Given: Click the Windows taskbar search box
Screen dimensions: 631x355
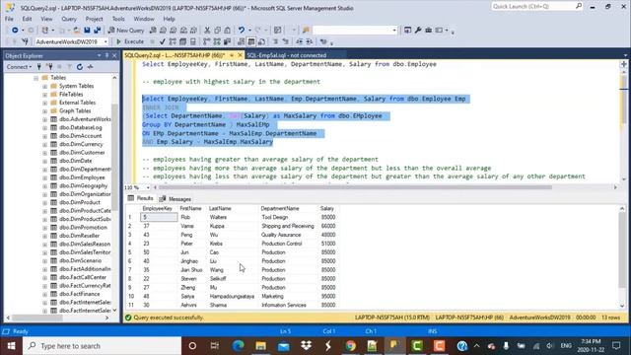Looking at the screenshot, I should click(x=103, y=346).
